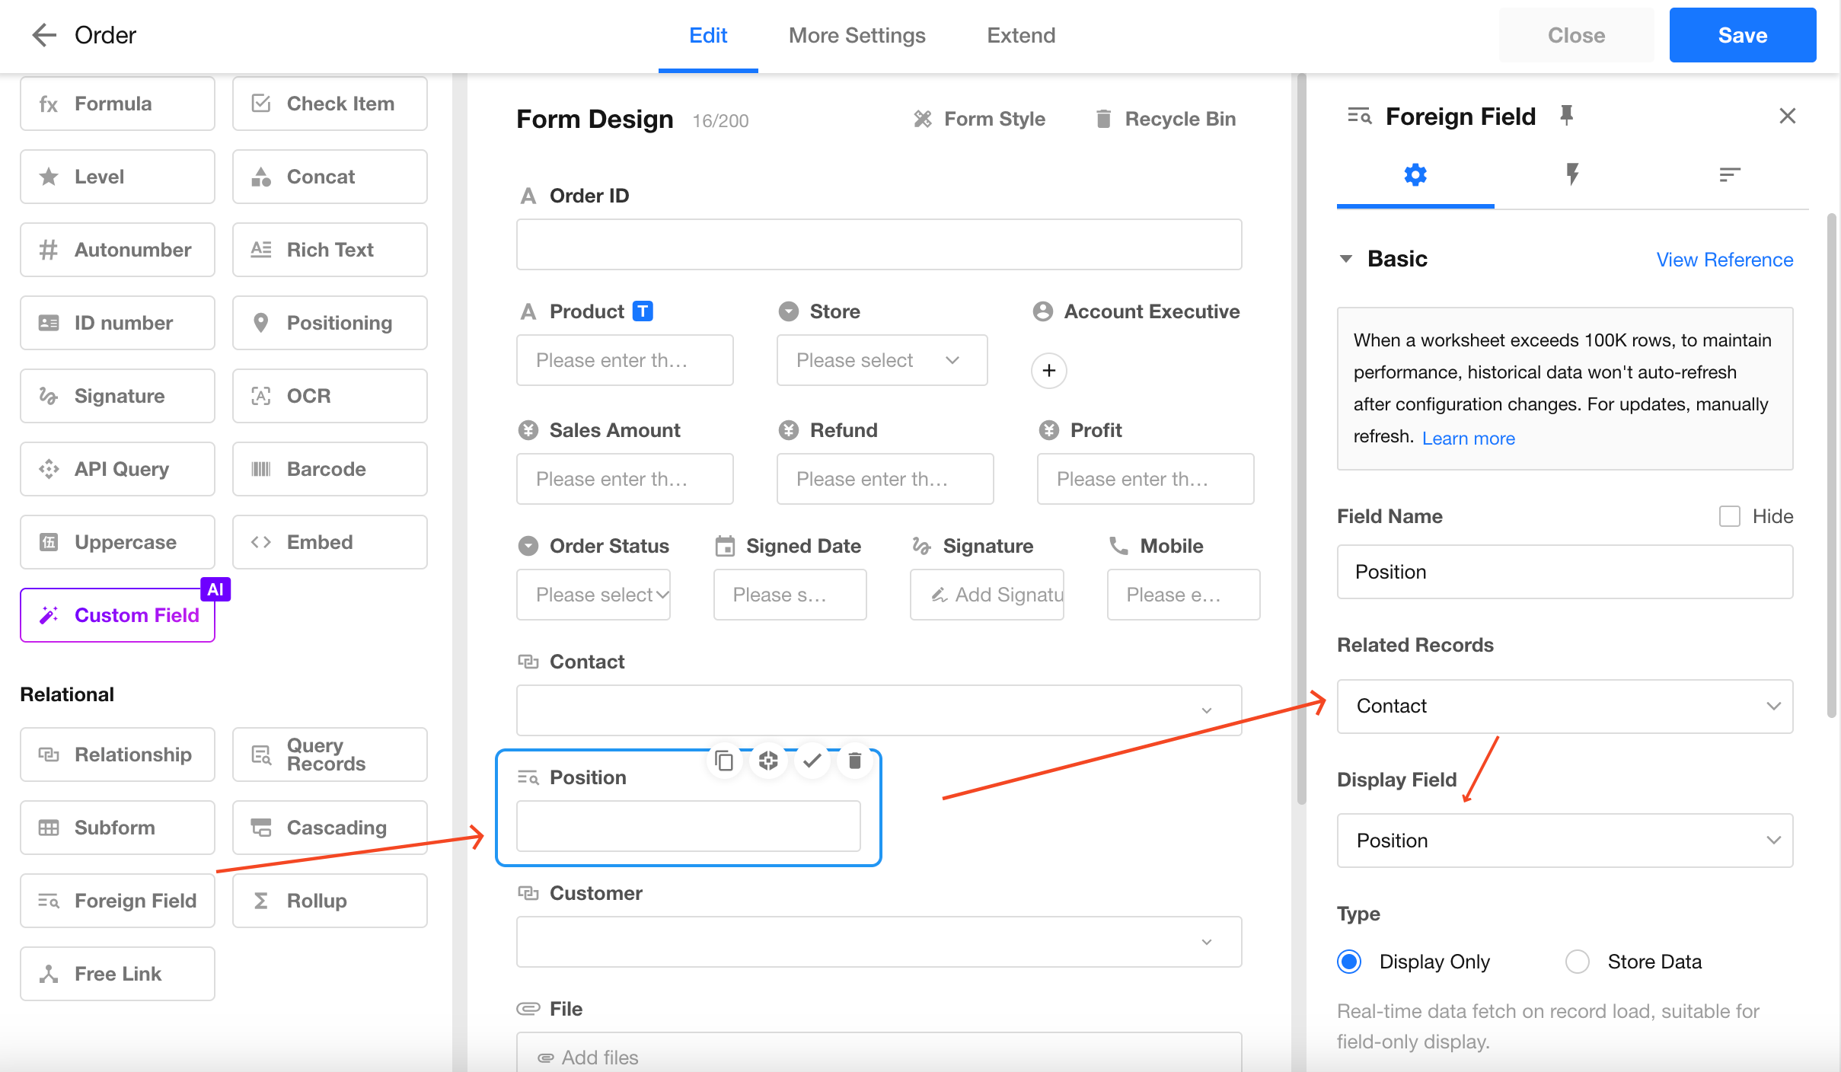Click the checkmark icon on Position field

tap(812, 761)
